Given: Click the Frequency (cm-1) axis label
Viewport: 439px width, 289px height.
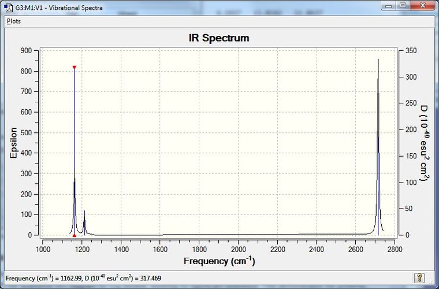Looking at the screenshot, I should pos(219,261).
